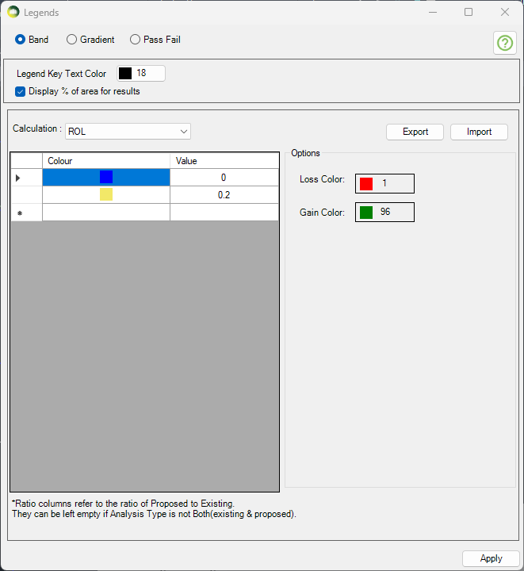Click the Apply button
The width and height of the screenshot is (524, 571).
pos(491,558)
